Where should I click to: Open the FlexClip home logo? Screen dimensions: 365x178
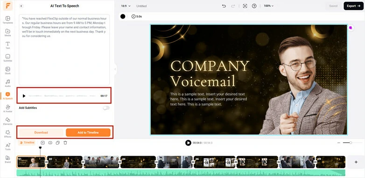pos(7,6)
